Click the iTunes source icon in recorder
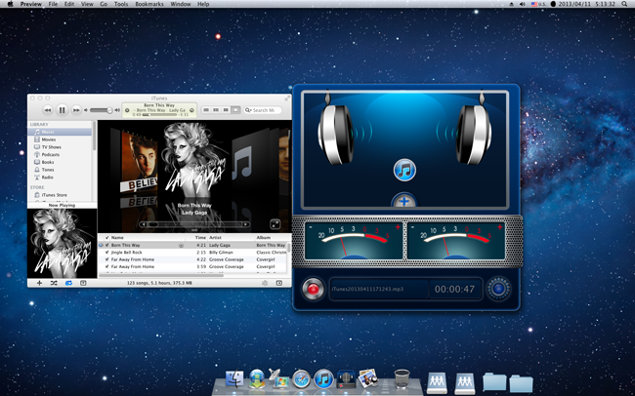635x396 pixels. [x=404, y=170]
